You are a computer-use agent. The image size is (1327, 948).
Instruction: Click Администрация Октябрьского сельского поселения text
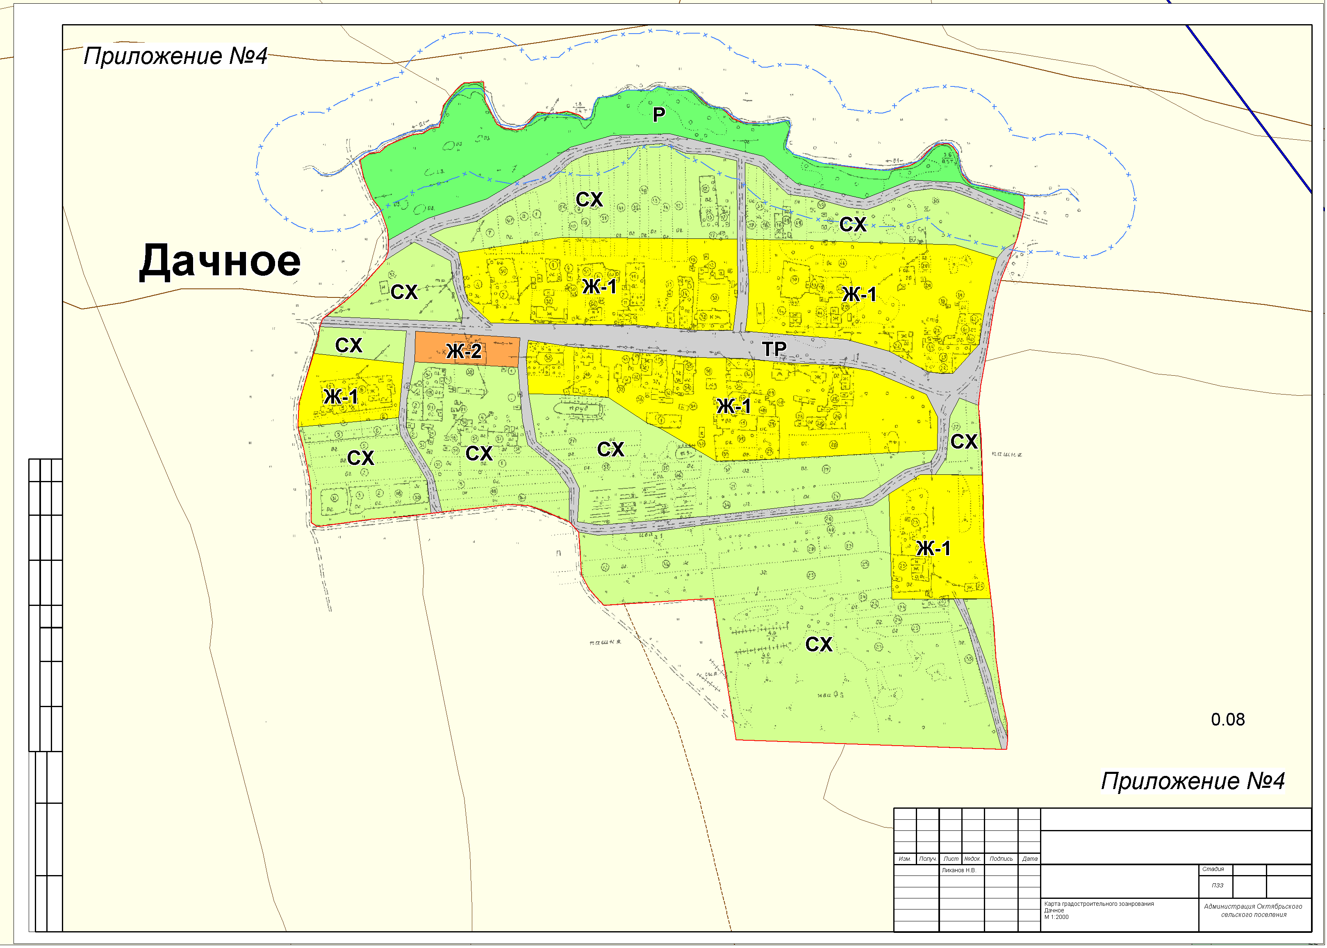1253,911
